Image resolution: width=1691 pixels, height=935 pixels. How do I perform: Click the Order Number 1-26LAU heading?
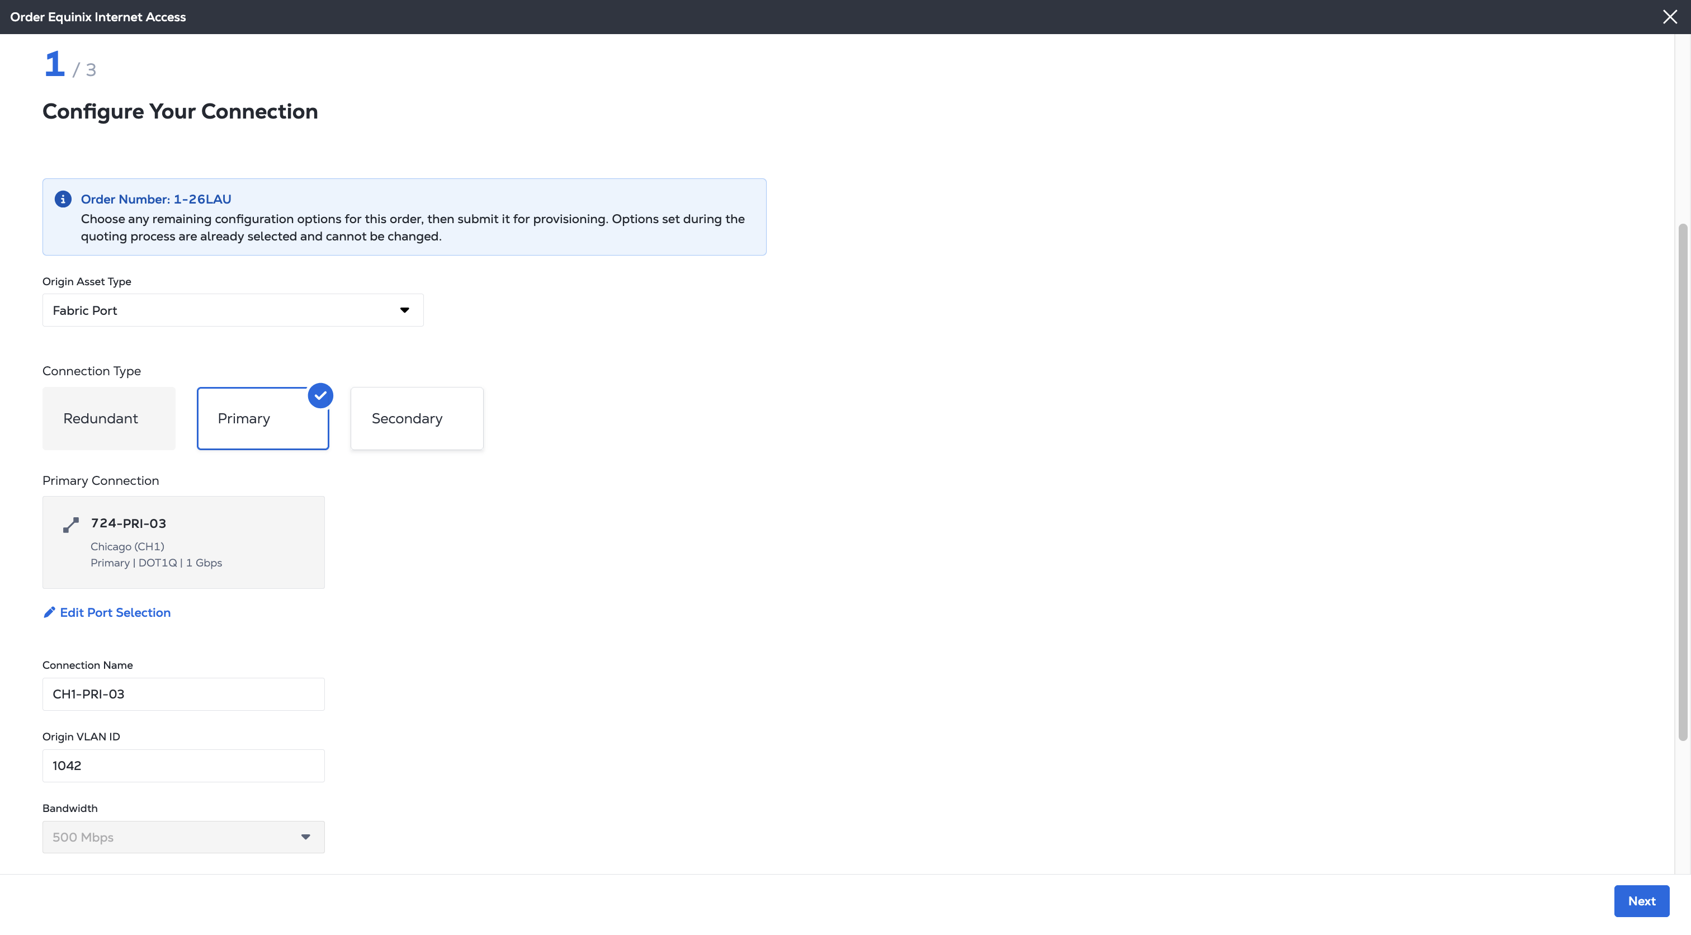155,199
